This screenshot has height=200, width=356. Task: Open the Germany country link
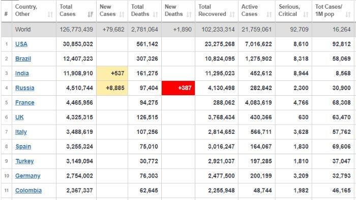[x=28, y=176]
